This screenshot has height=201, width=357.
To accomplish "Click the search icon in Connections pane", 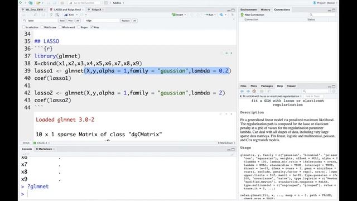I will click(311, 15).
